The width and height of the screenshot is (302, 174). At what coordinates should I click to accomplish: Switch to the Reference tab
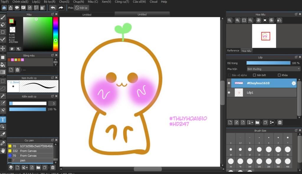pos(233,51)
